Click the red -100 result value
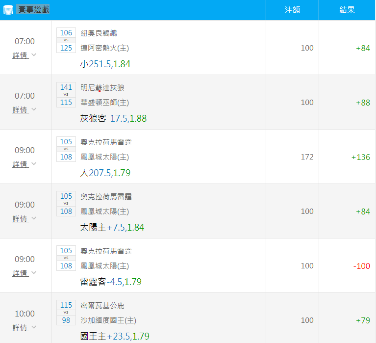Image resolution: width=376 pixels, height=343 pixels. tap(361, 266)
